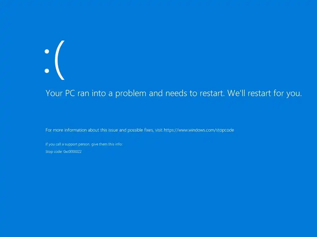The width and height of the screenshot is (317, 237).
Task: Click the words 'possible fixes'
Action: (140, 130)
